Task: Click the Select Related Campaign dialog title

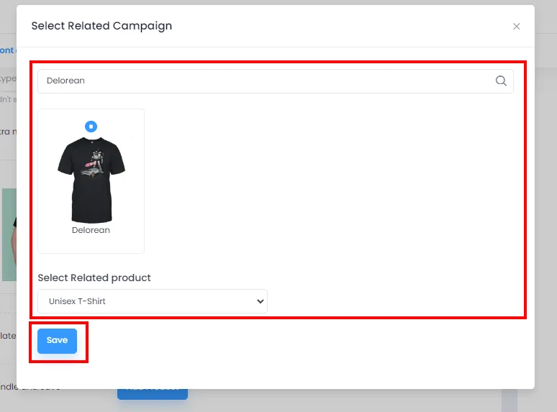Action: click(101, 26)
